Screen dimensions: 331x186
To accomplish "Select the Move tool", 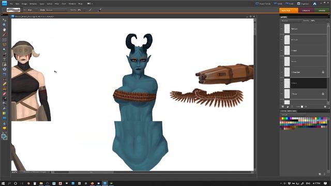I will point(4,20).
